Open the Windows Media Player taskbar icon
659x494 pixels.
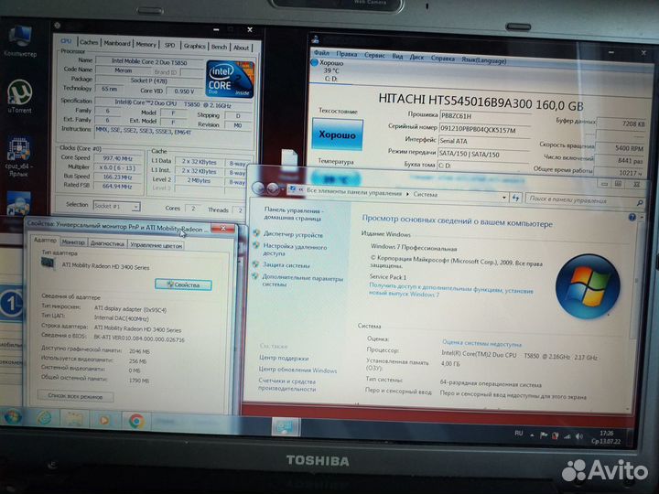[104, 420]
